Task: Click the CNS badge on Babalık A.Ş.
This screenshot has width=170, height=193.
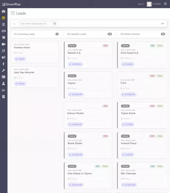Action: [105, 46]
